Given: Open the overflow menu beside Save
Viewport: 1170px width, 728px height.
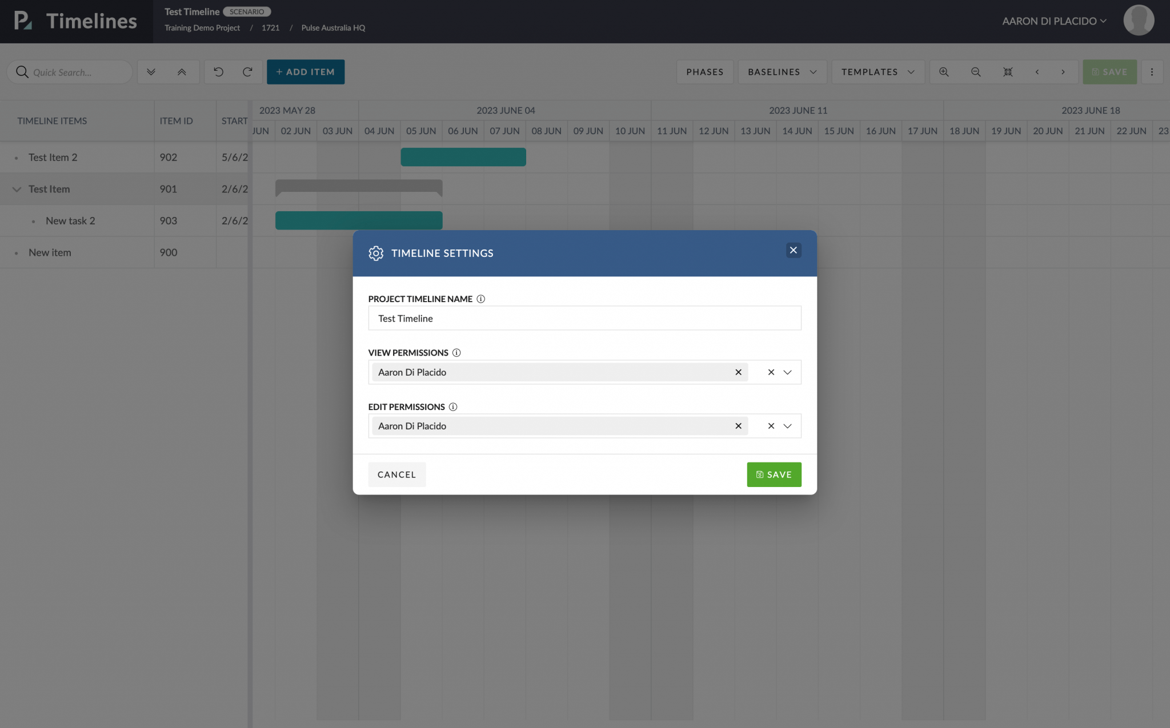Looking at the screenshot, I should [1152, 72].
